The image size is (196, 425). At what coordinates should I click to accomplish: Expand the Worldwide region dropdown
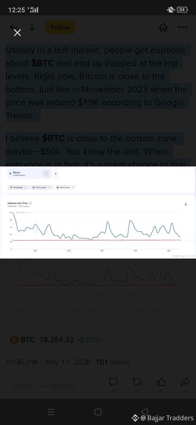pos(19,187)
